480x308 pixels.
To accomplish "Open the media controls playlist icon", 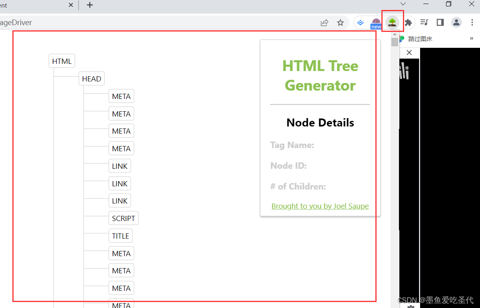I will click(x=424, y=22).
